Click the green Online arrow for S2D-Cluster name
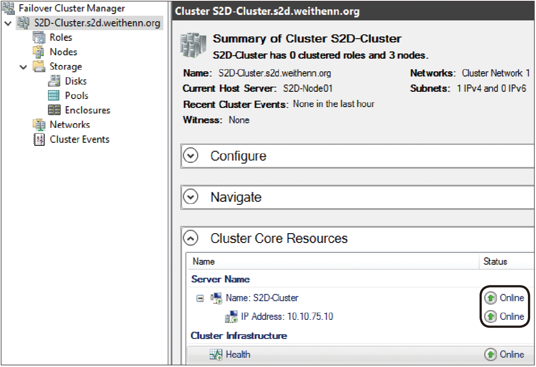536x367 pixels. (x=491, y=298)
